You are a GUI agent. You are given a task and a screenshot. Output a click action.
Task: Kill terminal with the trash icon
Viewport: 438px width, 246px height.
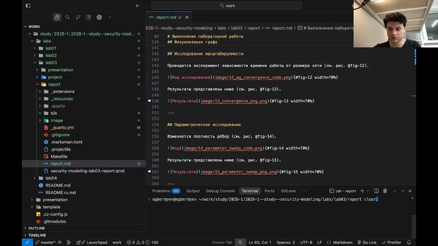point(385,191)
